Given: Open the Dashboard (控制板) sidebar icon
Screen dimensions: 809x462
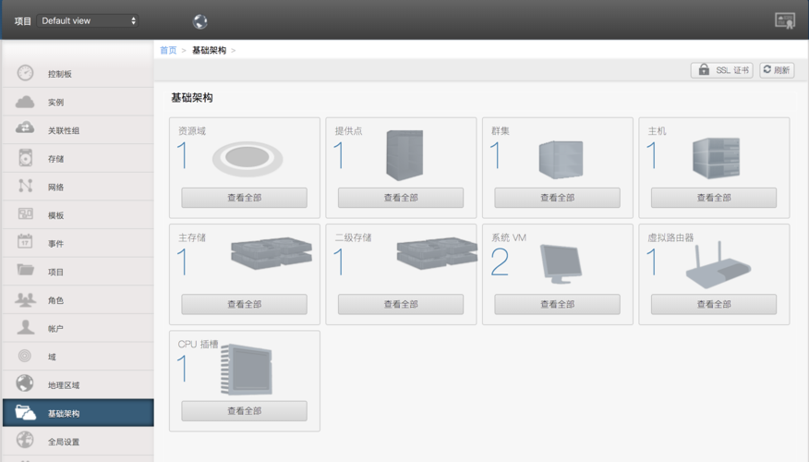Looking at the screenshot, I should 25,73.
